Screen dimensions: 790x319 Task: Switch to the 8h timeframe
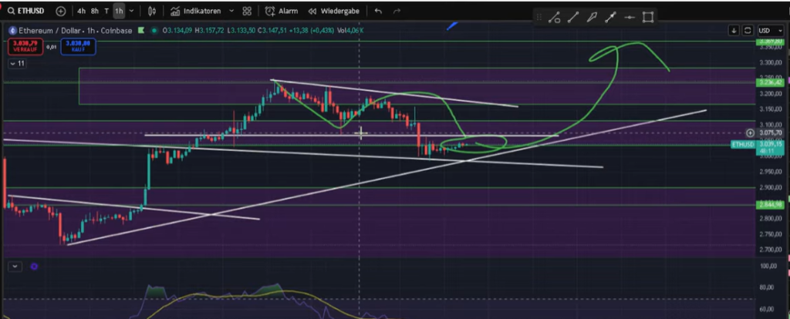tap(94, 12)
